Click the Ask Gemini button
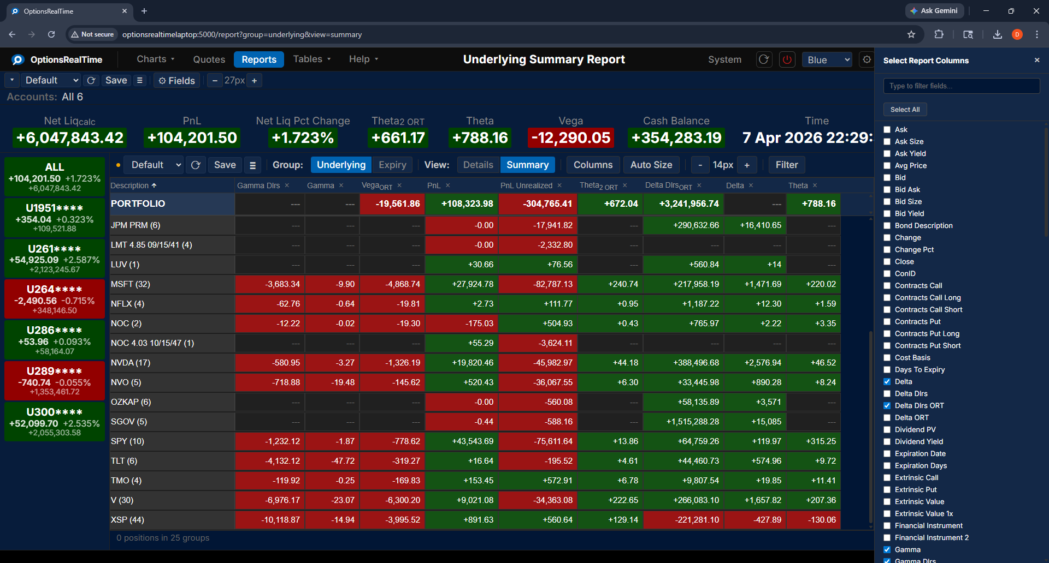 (x=934, y=11)
